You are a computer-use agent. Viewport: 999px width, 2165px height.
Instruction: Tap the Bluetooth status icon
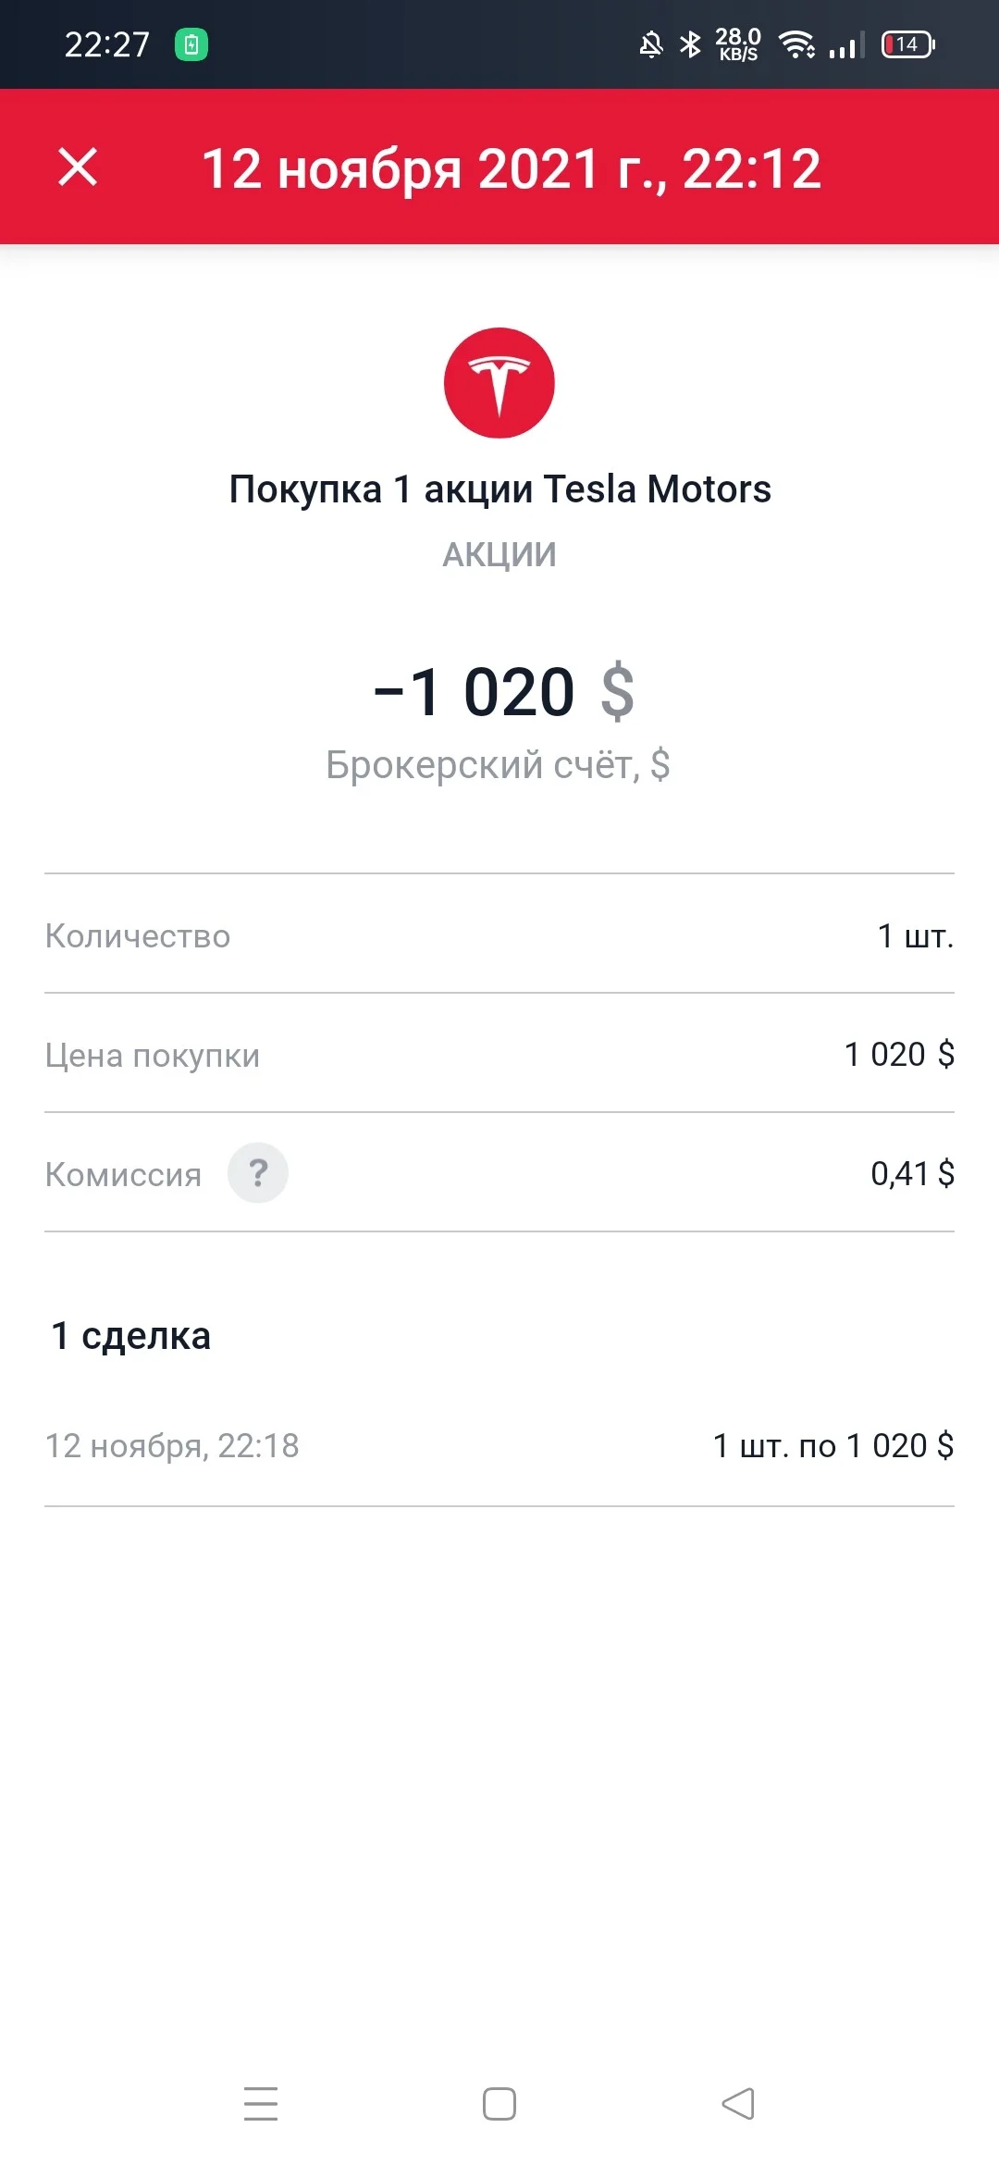[690, 44]
